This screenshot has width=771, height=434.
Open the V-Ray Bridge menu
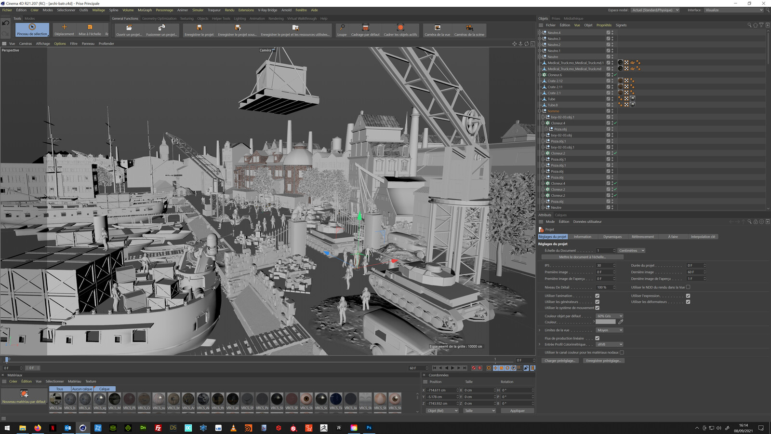267,10
